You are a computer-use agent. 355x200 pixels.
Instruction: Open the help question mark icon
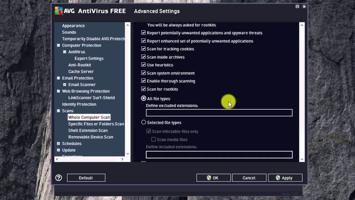pos(59,178)
